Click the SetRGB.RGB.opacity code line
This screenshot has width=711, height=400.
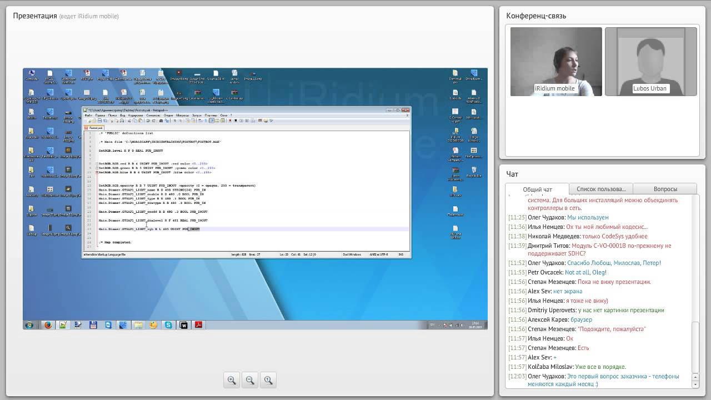tap(177, 186)
